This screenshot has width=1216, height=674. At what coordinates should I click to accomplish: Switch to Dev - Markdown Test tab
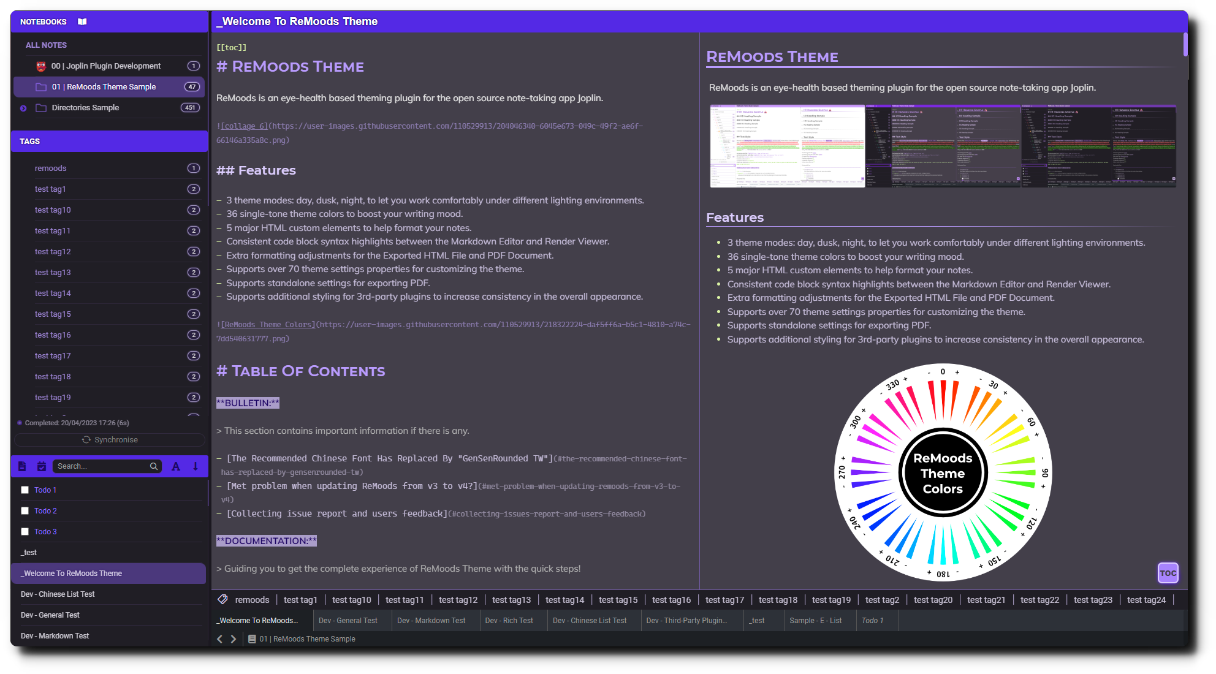(431, 620)
